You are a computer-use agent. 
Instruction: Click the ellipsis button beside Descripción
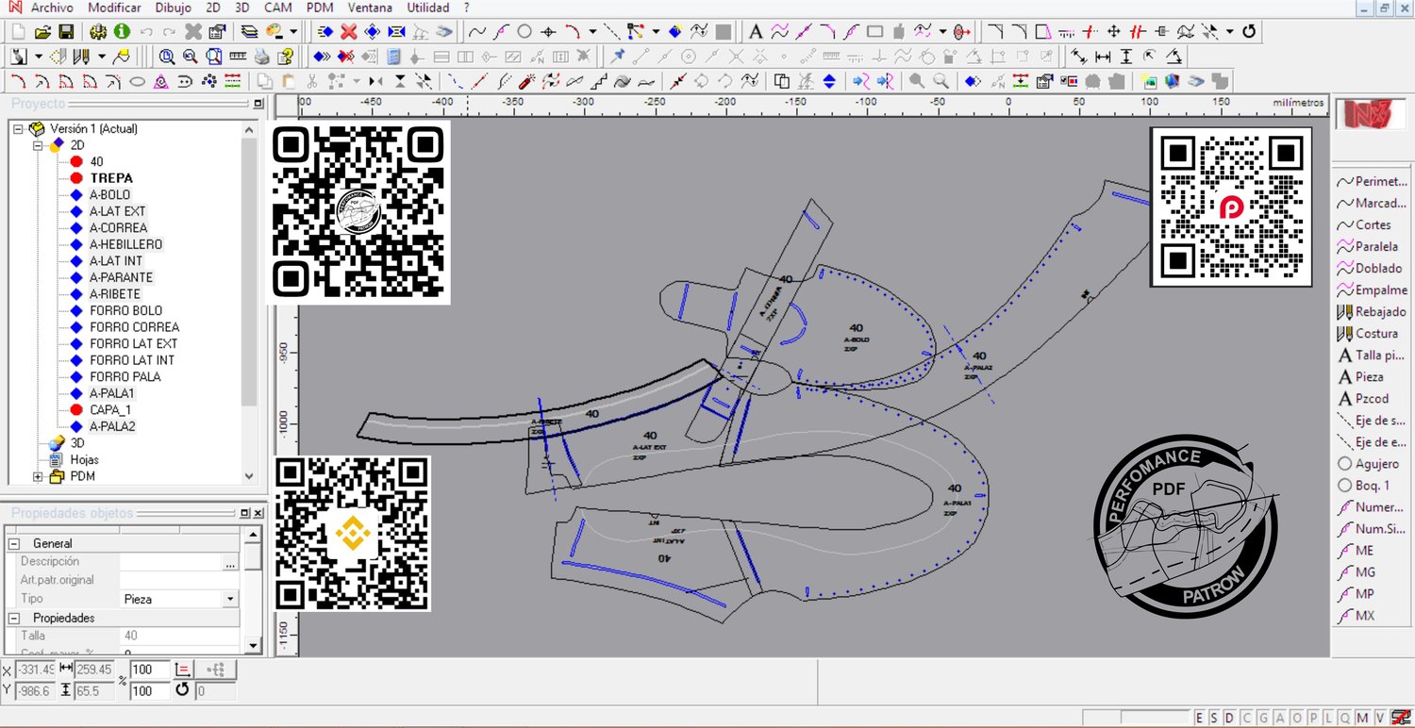point(229,562)
